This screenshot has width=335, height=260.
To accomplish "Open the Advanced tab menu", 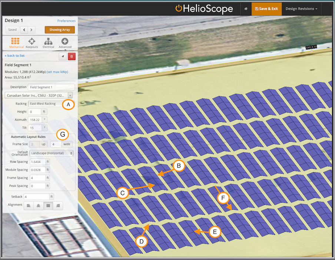I will (65, 43).
